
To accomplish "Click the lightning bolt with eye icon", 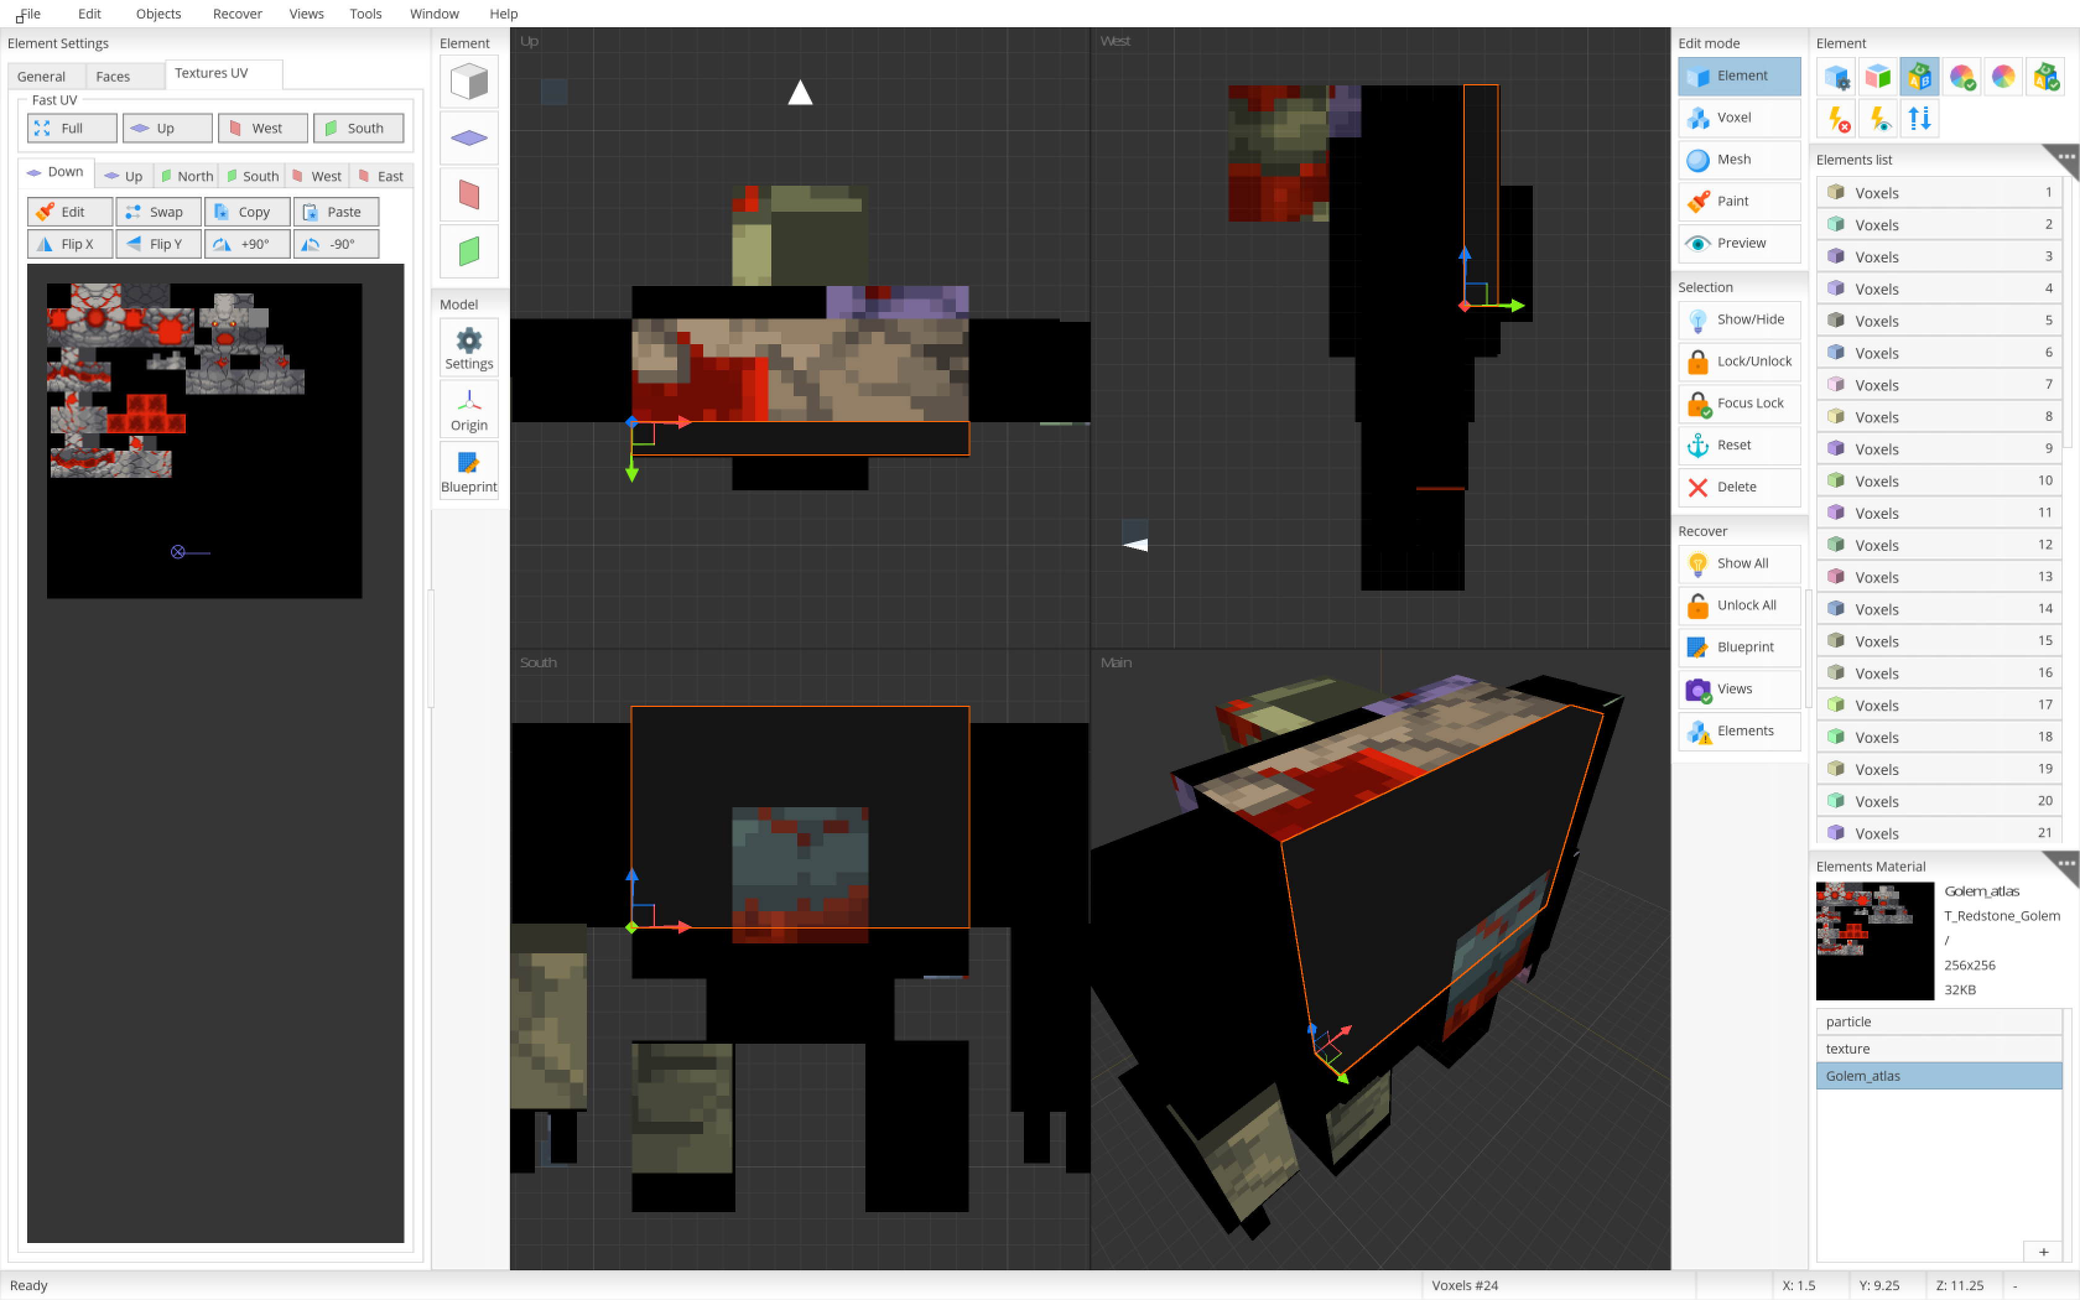I will [x=1878, y=119].
